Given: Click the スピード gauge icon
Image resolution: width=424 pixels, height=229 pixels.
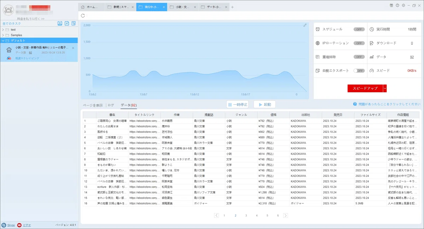Looking at the screenshot, I should pos(372,70).
